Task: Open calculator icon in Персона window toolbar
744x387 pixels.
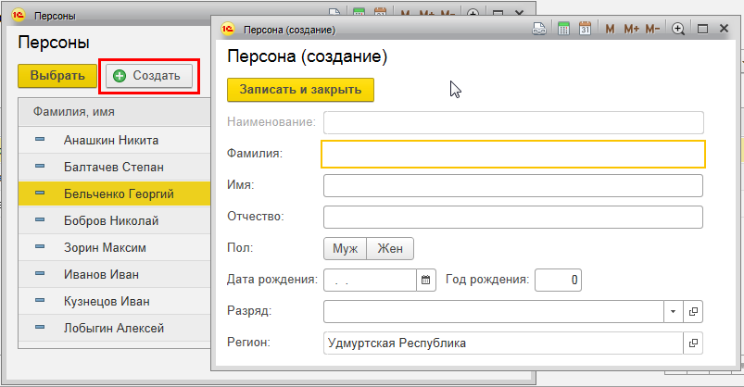Action: pyautogui.click(x=563, y=29)
